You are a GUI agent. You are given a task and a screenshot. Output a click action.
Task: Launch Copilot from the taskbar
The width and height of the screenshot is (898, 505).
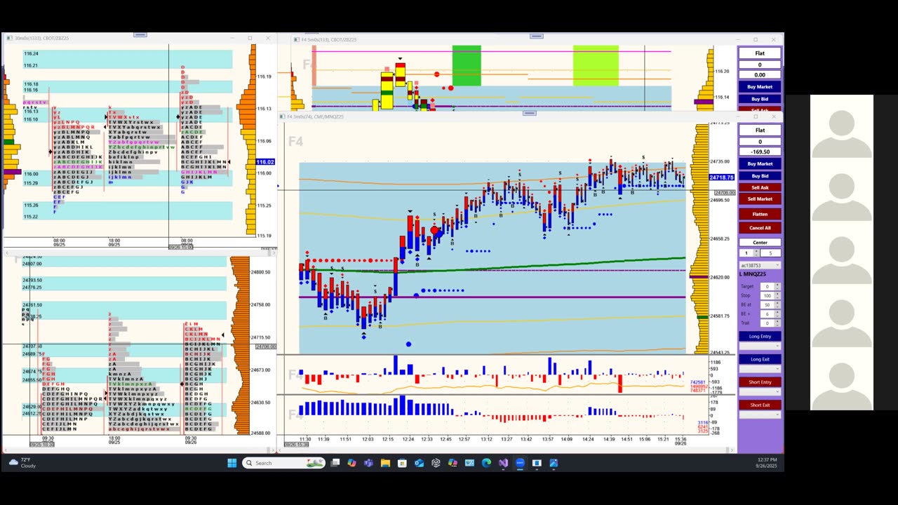(x=351, y=463)
